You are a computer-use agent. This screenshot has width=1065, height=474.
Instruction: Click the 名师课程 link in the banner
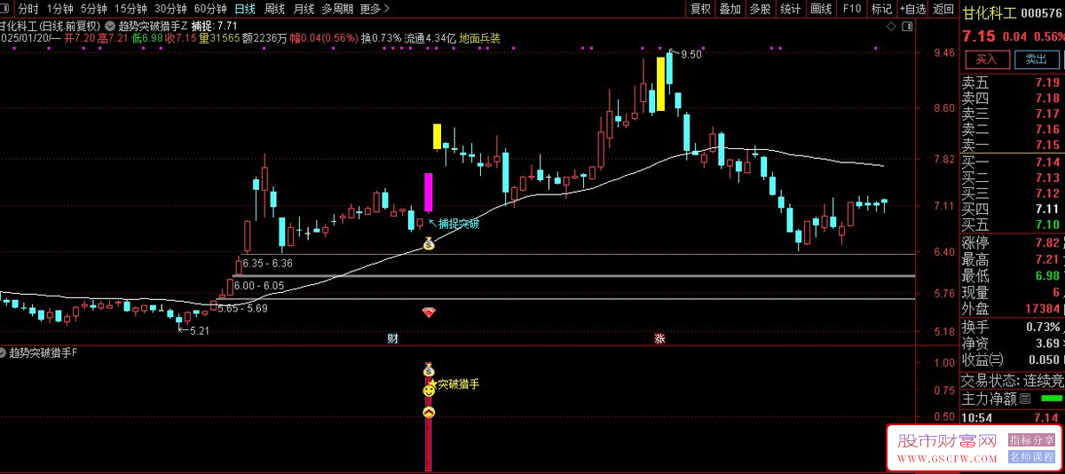[x=1032, y=458]
